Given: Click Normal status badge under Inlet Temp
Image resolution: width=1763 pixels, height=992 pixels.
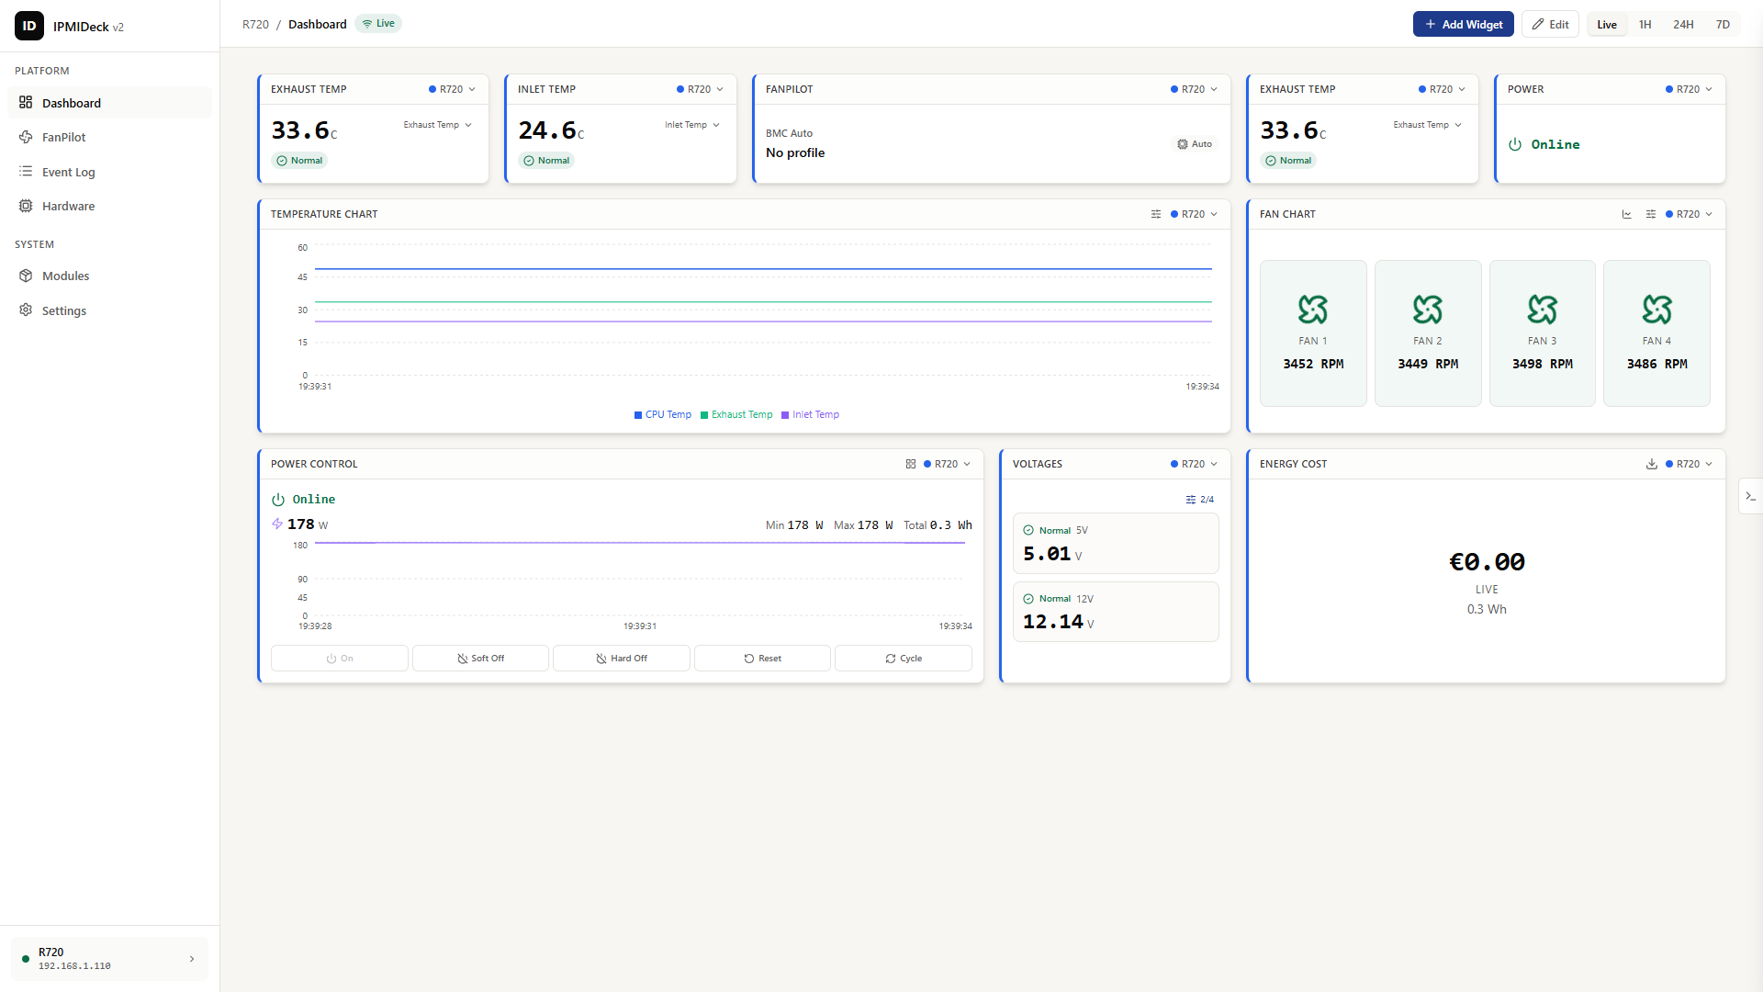Looking at the screenshot, I should pos(547,161).
